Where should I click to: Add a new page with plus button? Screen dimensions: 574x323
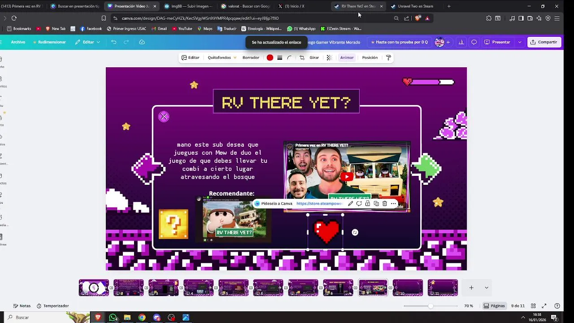pyautogui.click(x=471, y=288)
